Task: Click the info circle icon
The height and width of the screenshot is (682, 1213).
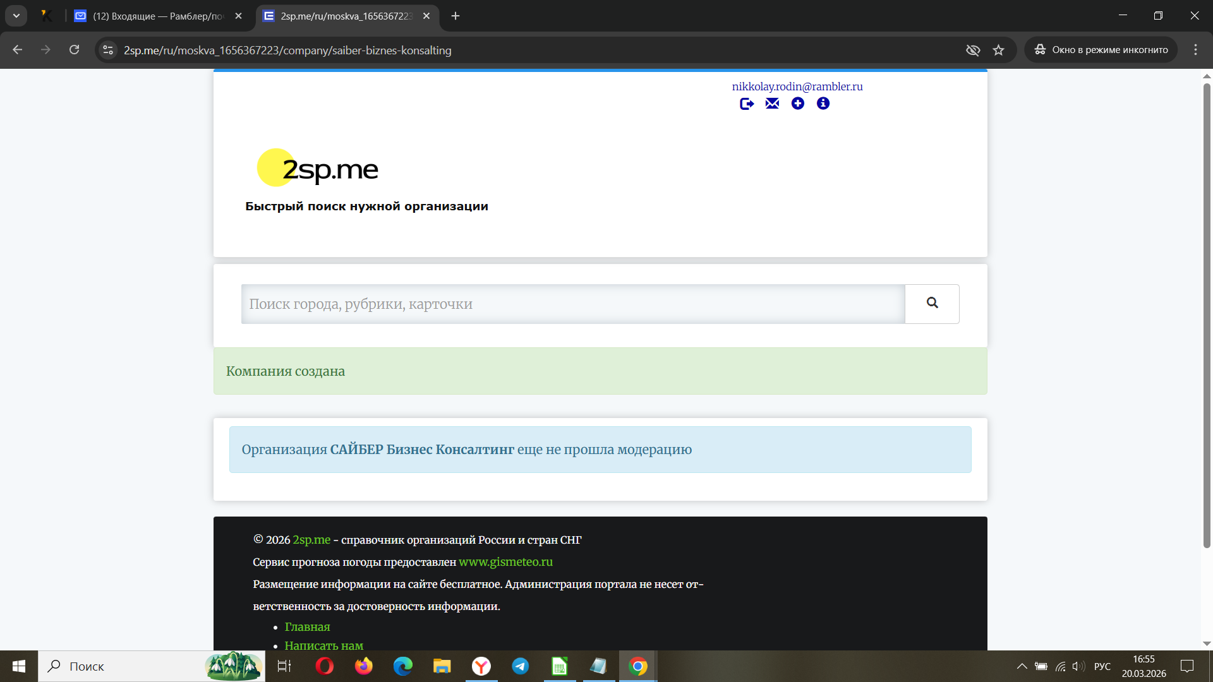Action: click(x=823, y=104)
